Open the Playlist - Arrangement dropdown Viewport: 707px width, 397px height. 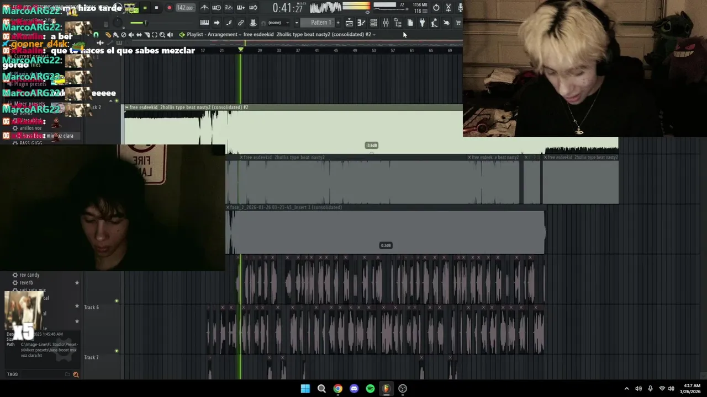pyautogui.click(x=212, y=34)
